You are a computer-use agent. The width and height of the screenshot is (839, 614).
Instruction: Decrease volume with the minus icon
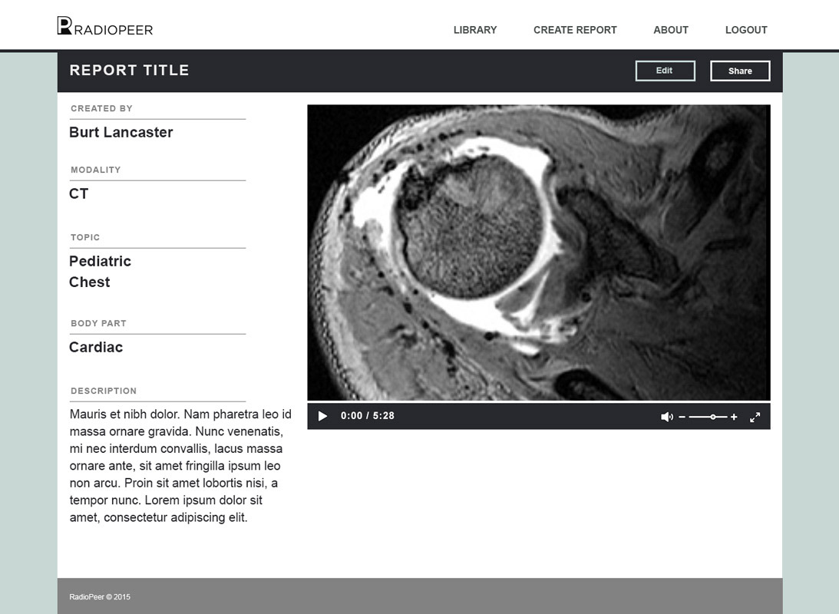coord(682,417)
